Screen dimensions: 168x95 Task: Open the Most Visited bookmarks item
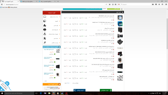click(x=4, y=7)
